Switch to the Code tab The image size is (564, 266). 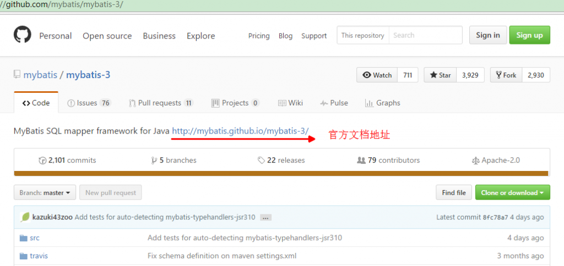coord(36,103)
